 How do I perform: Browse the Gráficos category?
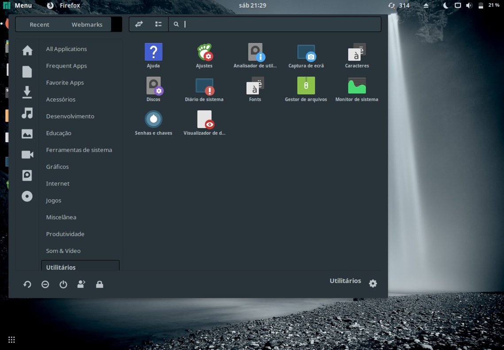tap(57, 167)
